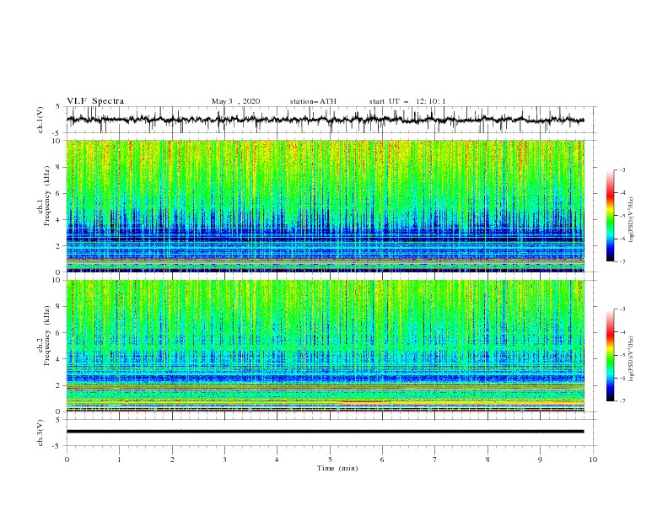Image resolution: width=668 pixels, height=516 pixels.
Task: Click time axis tick label "6"
Action: click(382, 460)
